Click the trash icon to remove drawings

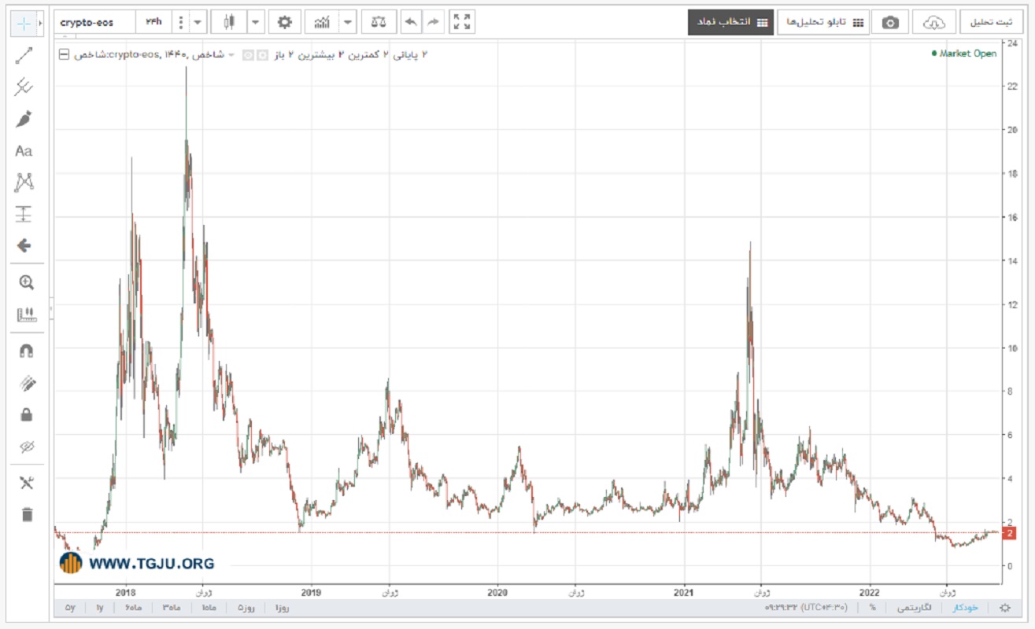click(27, 515)
